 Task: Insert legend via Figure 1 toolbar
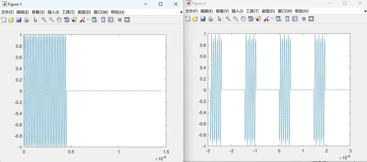(110, 20)
